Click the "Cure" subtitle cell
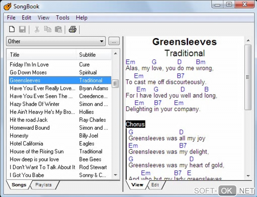 (x=84, y=64)
